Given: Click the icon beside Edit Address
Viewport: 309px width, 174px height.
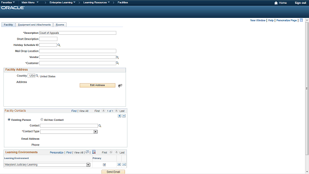Looking at the screenshot, I should click(x=120, y=86).
